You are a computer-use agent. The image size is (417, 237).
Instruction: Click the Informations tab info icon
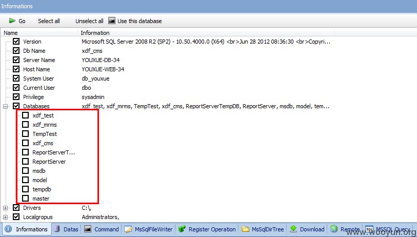[8, 229]
